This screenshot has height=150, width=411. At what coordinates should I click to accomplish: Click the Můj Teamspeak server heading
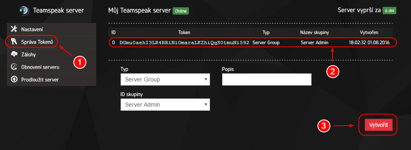[139, 11]
